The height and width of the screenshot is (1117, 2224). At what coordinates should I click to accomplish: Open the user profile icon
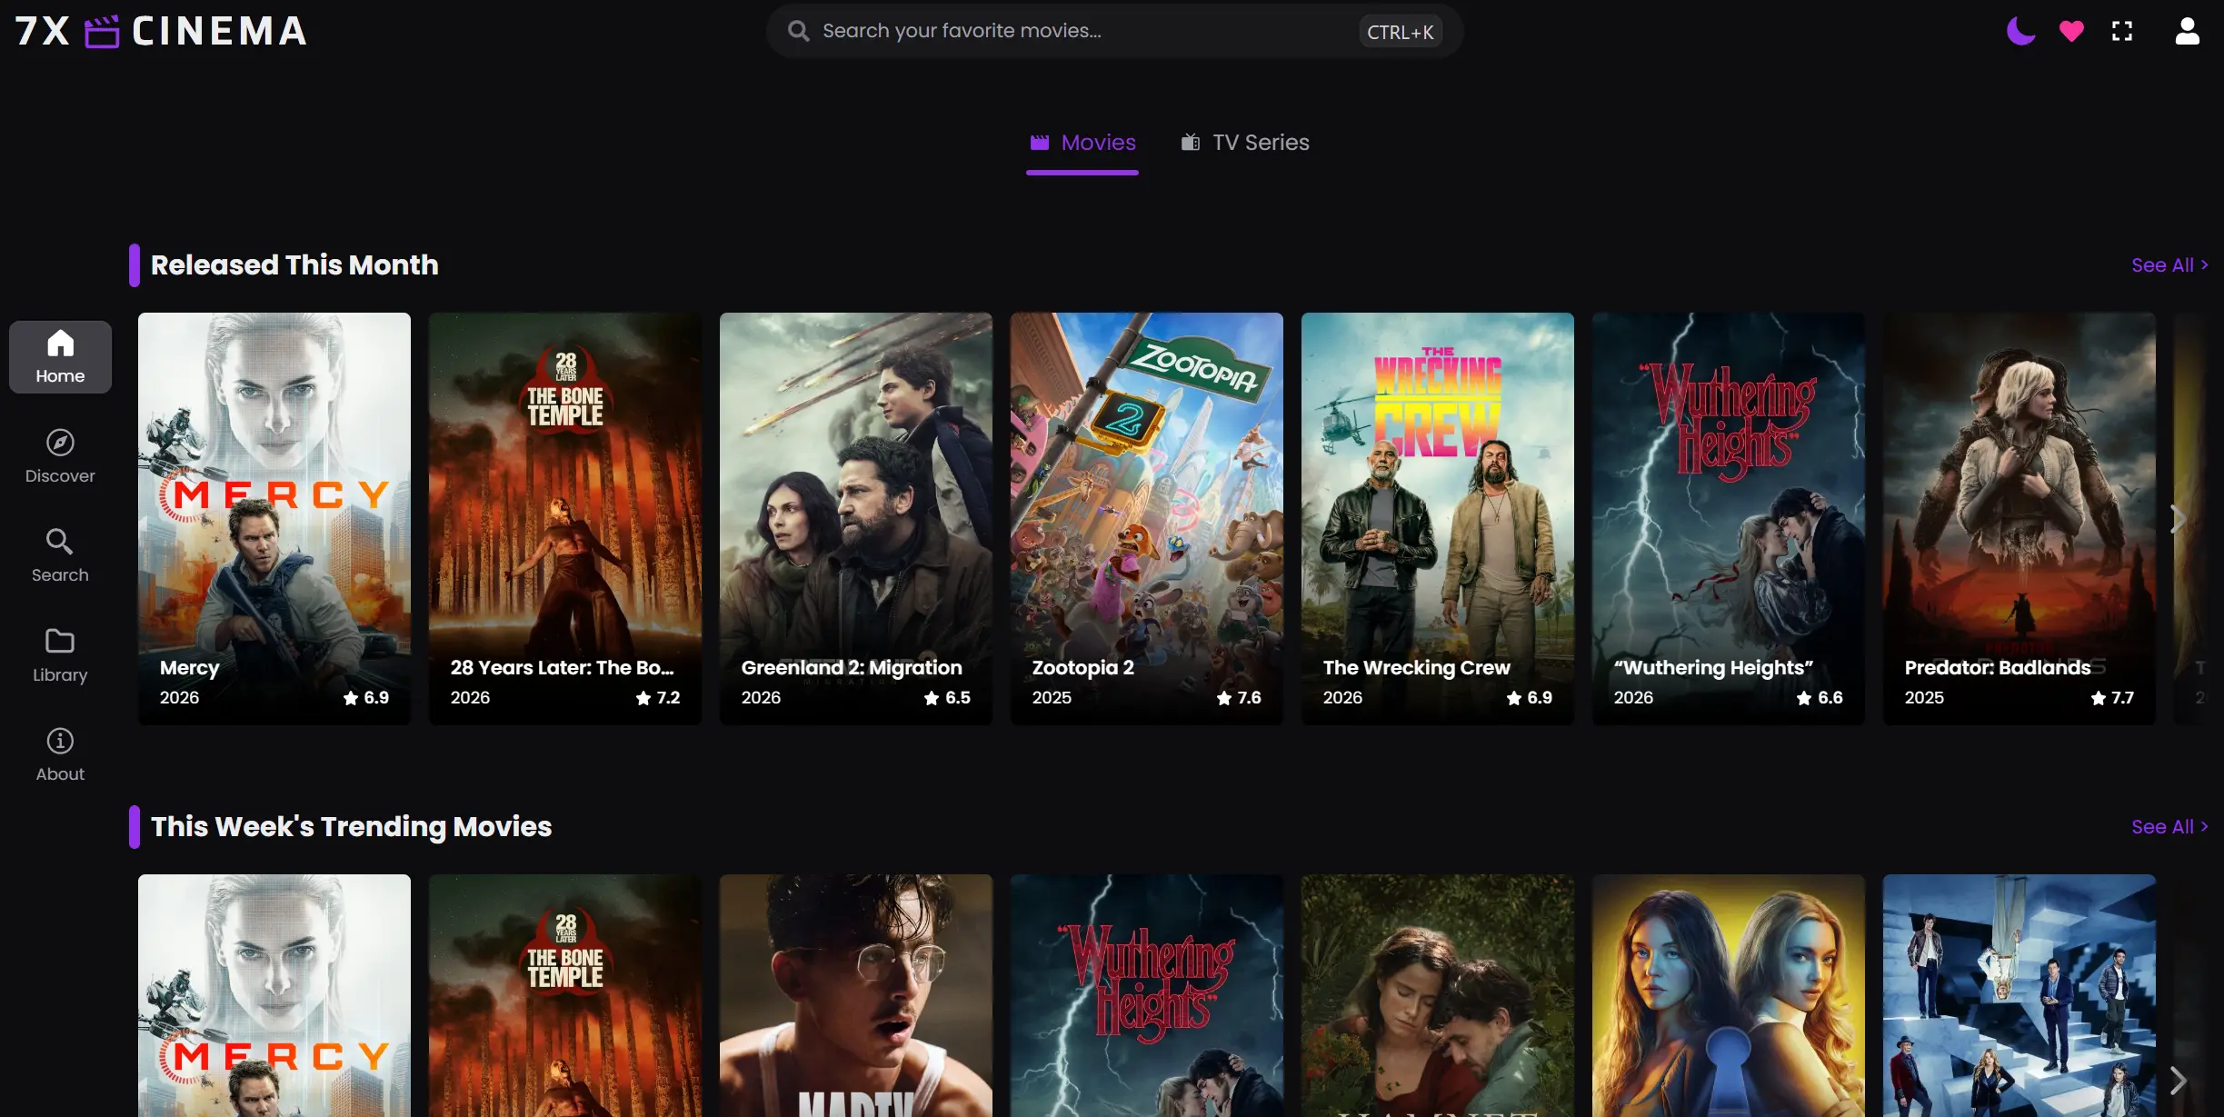pyautogui.click(x=2188, y=30)
